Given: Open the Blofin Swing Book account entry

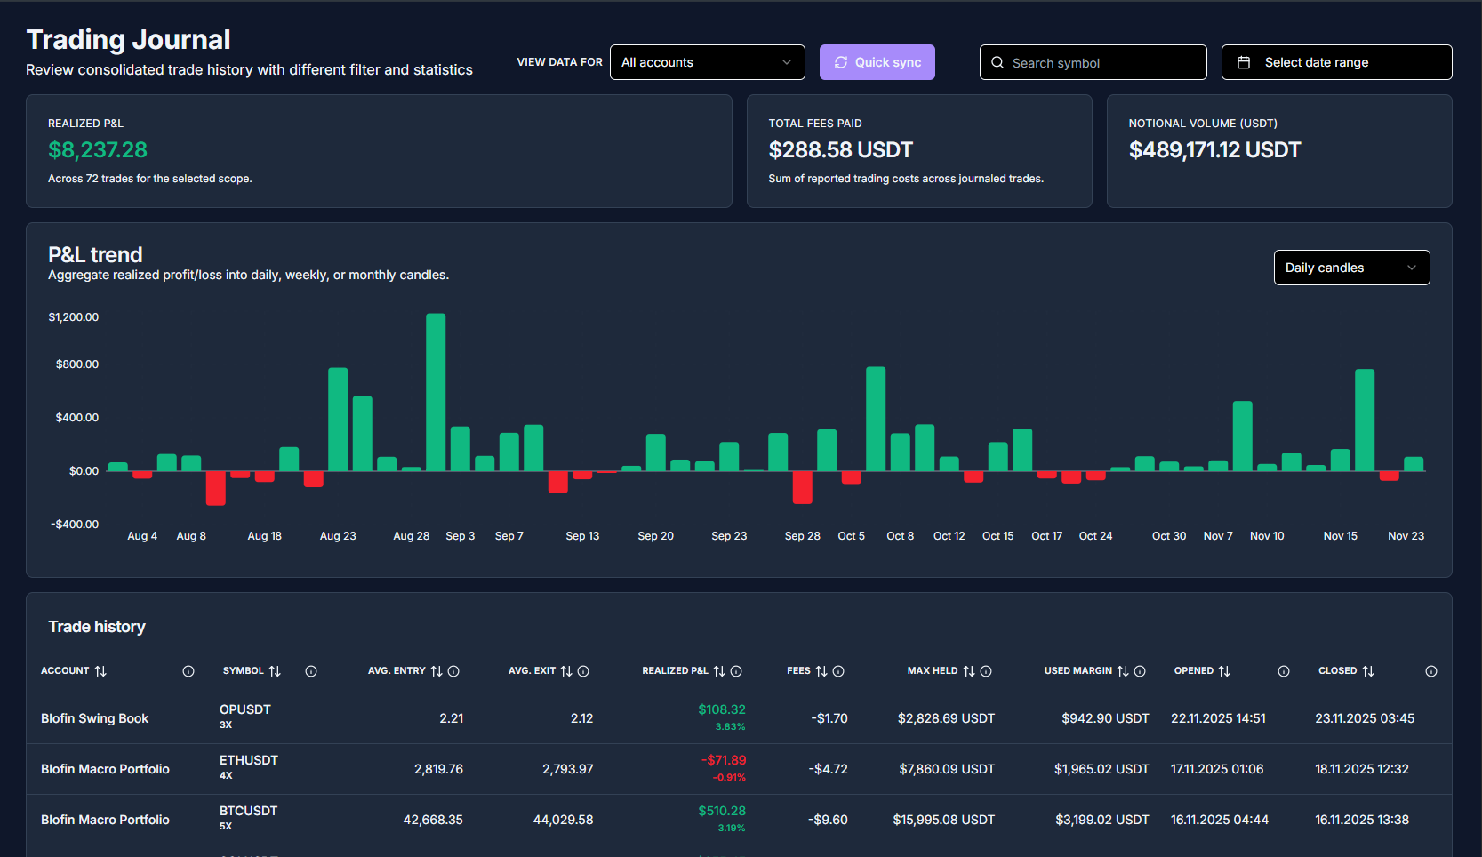Looking at the screenshot, I should (94, 718).
